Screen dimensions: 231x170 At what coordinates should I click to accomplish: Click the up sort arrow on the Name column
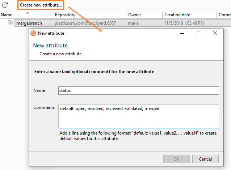tap(28, 13)
